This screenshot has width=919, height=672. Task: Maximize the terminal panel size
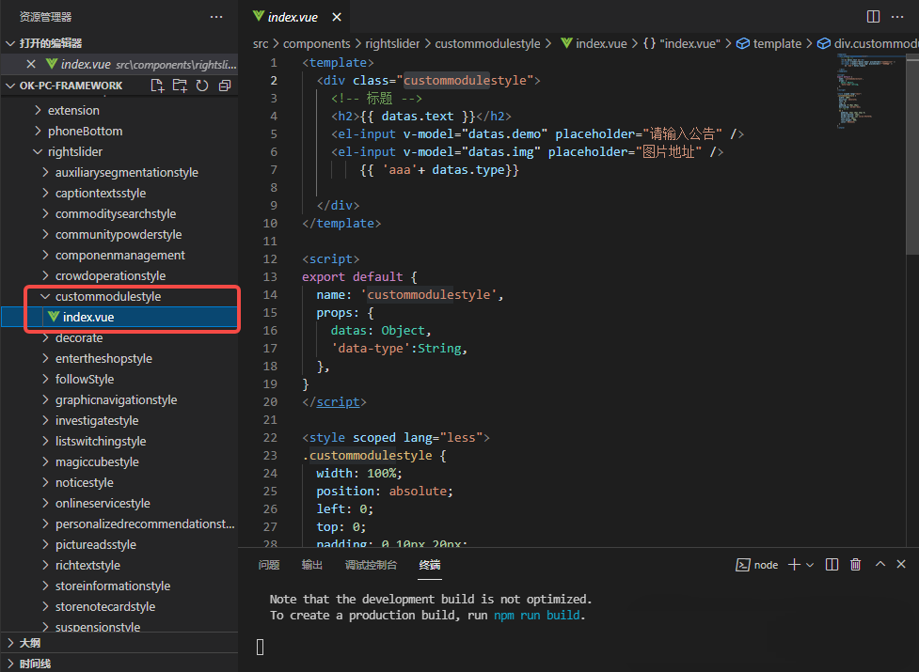880,565
